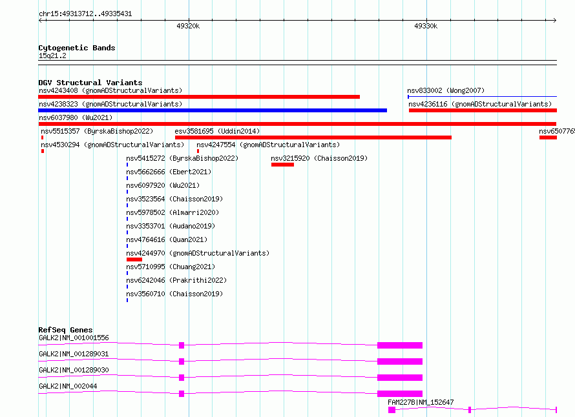Image resolution: width=575 pixels, height=417 pixels.
Task: Click the GALK2|NM_002044 transcript label
Action: tap(68, 386)
